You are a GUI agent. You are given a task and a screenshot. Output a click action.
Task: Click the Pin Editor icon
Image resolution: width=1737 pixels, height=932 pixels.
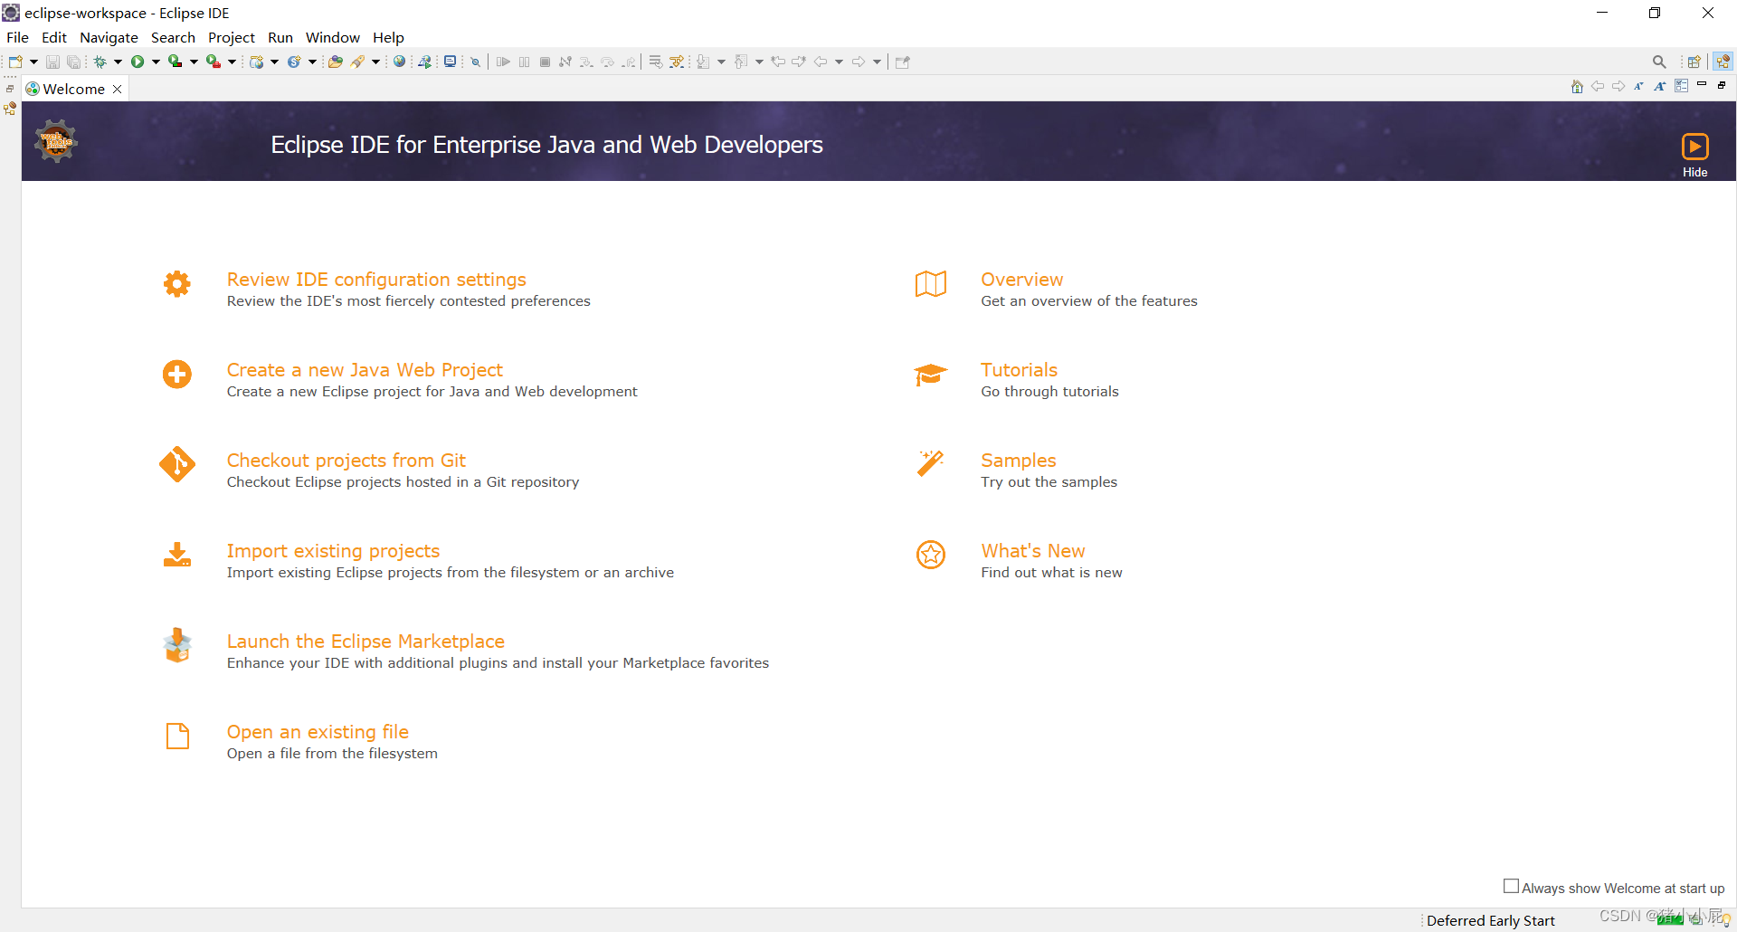(x=902, y=62)
